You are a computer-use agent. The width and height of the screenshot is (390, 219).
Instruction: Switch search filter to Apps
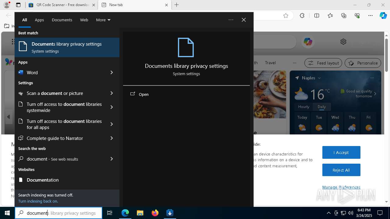coord(39,20)
